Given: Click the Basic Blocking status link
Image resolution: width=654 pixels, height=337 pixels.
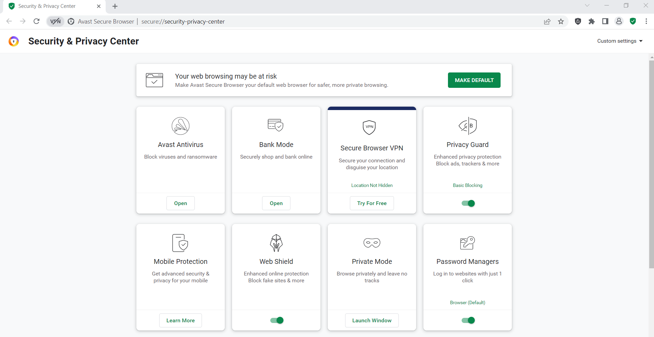Looking at the screenshot, I should [467, 185].
